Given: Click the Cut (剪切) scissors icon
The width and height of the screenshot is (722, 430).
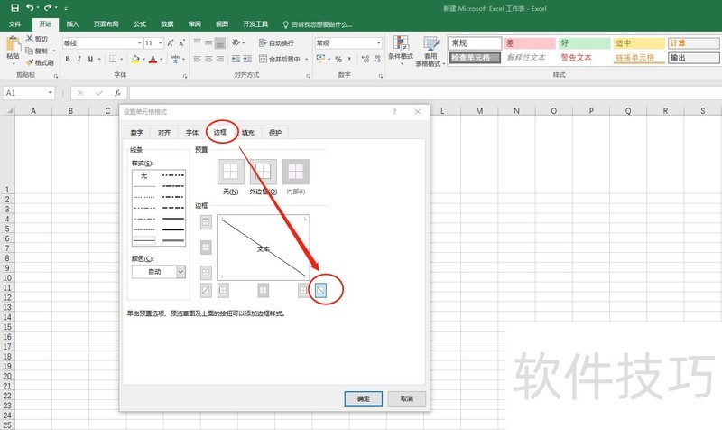Looking at the screenshot, I should click(30, 39).
